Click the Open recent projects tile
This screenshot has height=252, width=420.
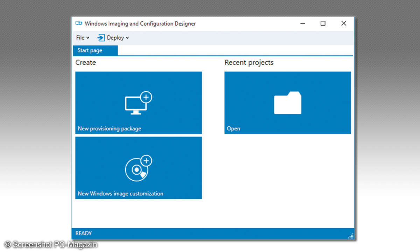click(x=288, y=103)
